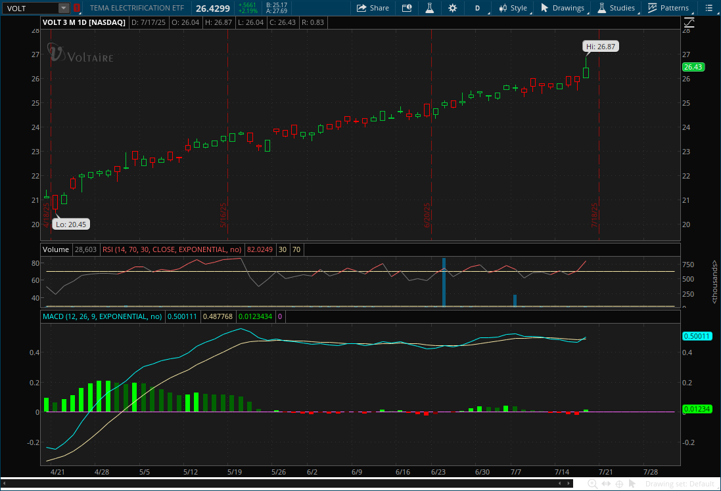Click the 'B: 25.17' bid quote
Image resolution: width=721 pixels, height=491 pixels.
point(276,5)
